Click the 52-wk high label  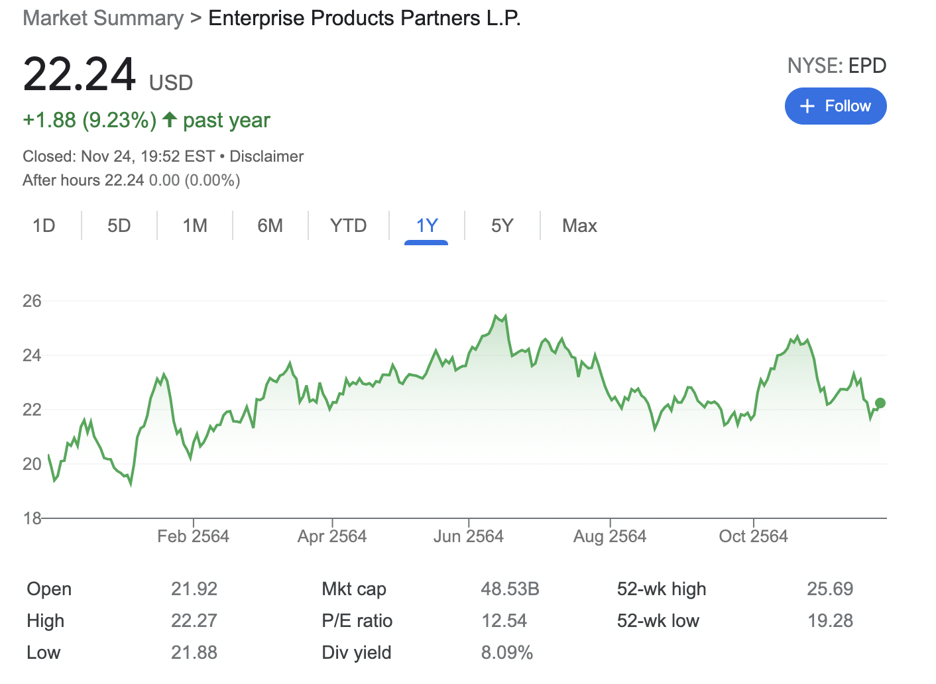[662, 589]
